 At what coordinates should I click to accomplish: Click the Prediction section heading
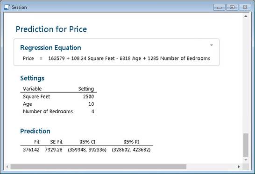click(x=35, y=131)
